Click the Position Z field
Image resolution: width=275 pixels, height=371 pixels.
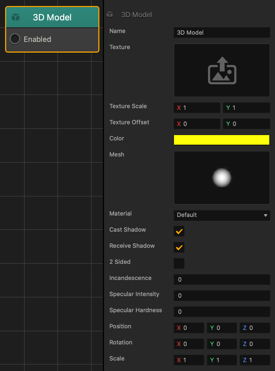click(x=255, y=328)
